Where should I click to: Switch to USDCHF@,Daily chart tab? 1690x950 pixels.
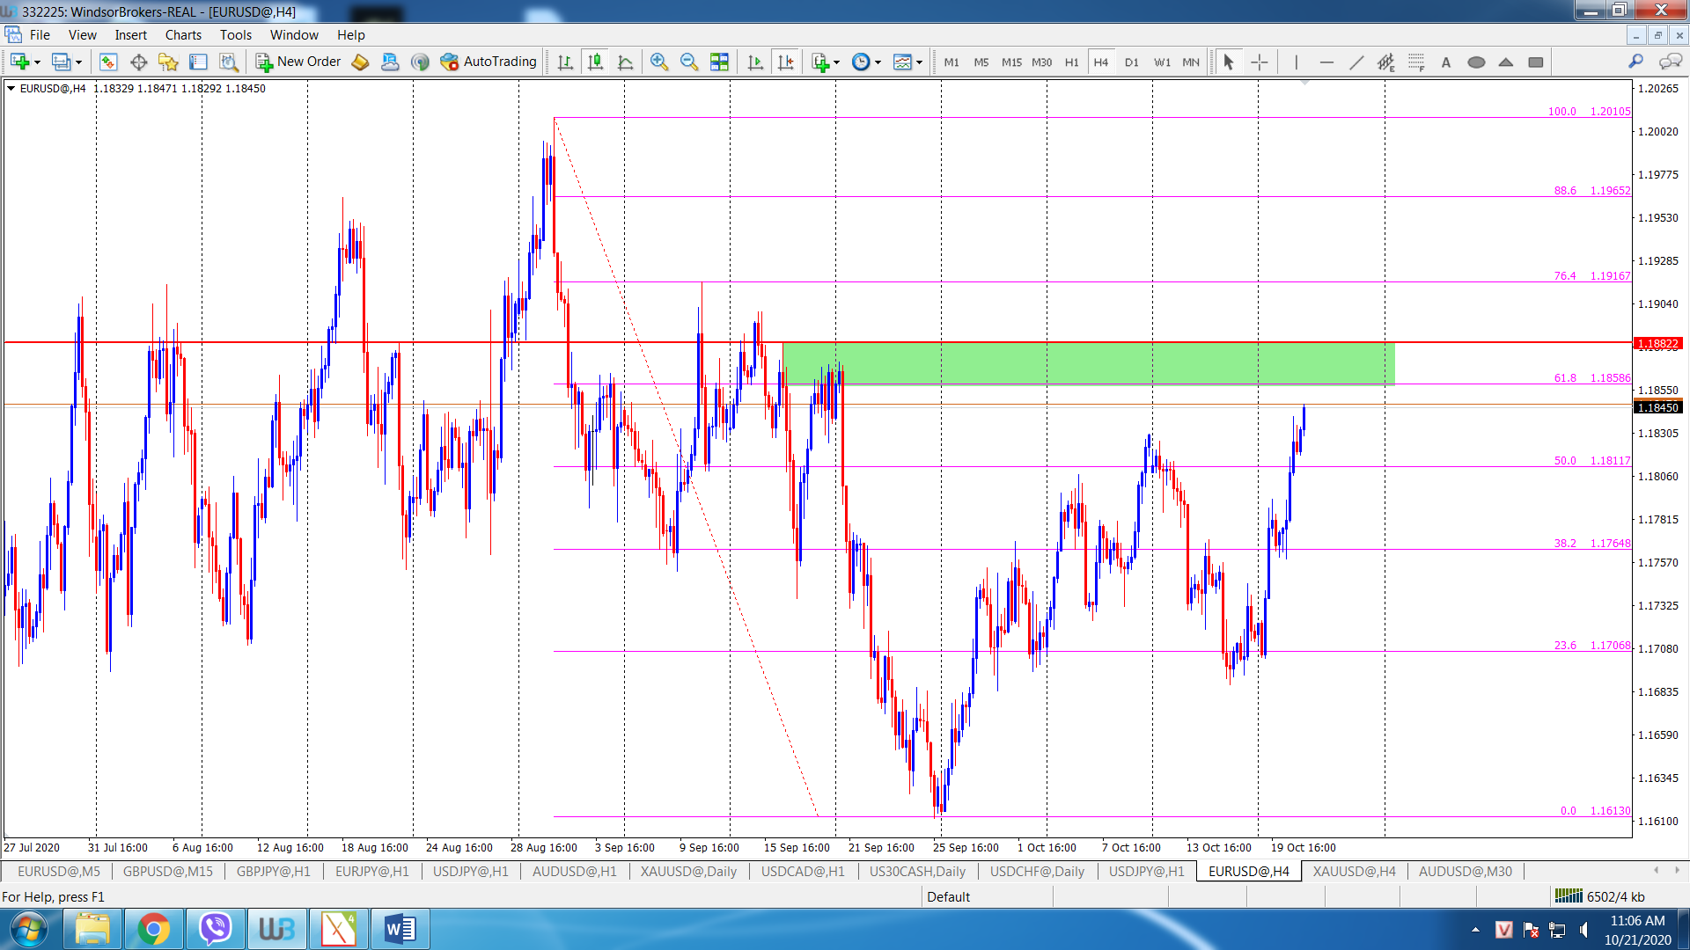1037,871
